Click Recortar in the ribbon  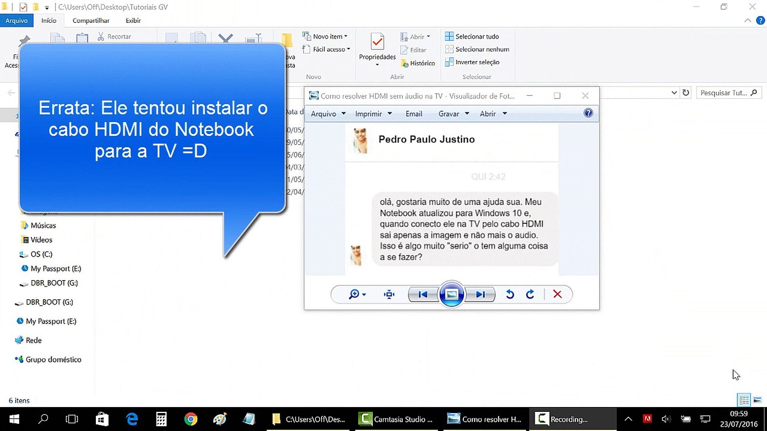(x=114, y=37)
